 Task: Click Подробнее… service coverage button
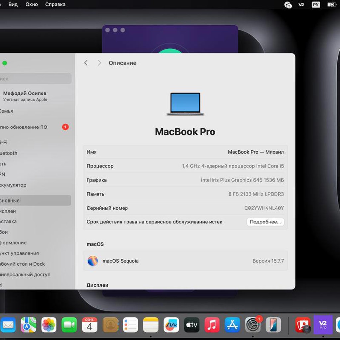265,222
